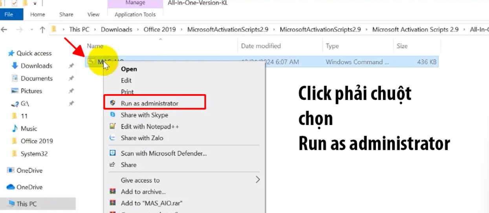Click the Notepad++ icon in context menu
The image size is (489, 213).
(x=113, y=126)
